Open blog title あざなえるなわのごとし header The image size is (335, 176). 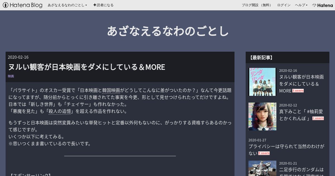coord(168,31)
